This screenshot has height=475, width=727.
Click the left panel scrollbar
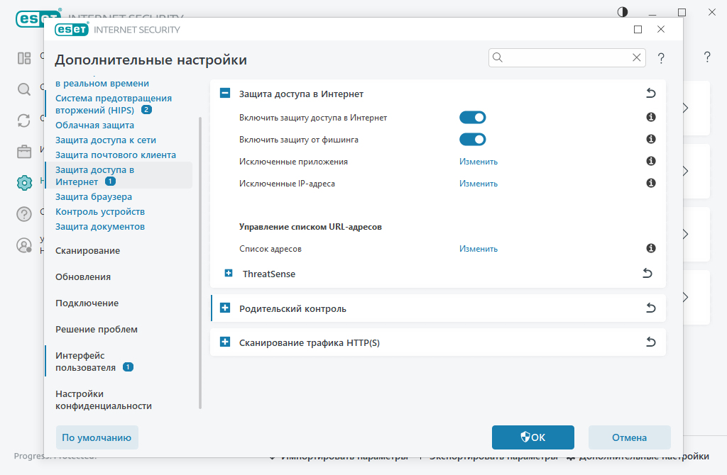(x=200, y=262)
